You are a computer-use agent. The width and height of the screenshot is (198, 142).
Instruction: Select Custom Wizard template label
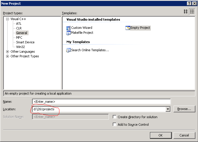tap(82, 28)
